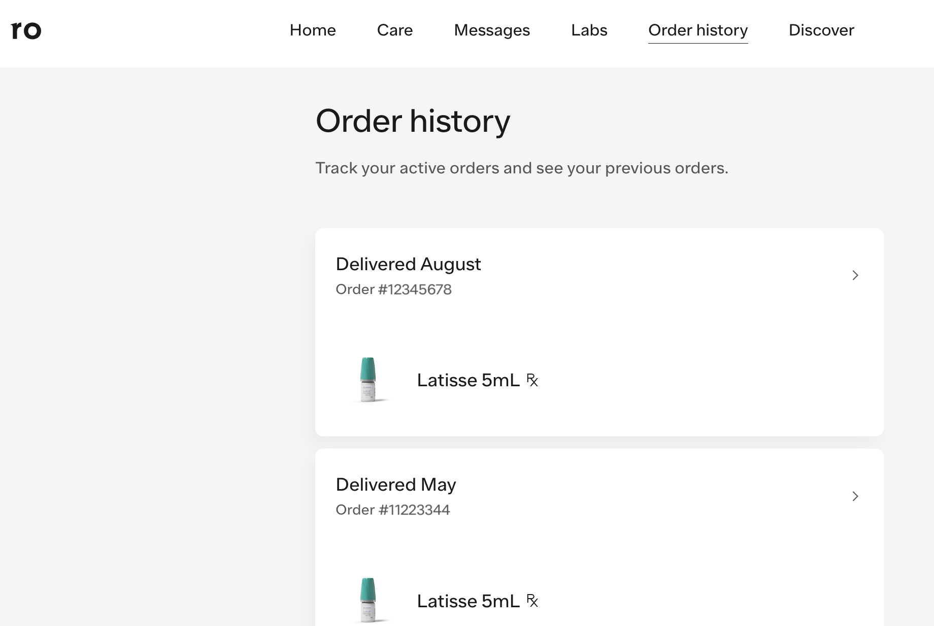The height and width of the screenshot is (626, 934).
Task: Open the Delivered August order heading
Action: [x=408, y=264]
